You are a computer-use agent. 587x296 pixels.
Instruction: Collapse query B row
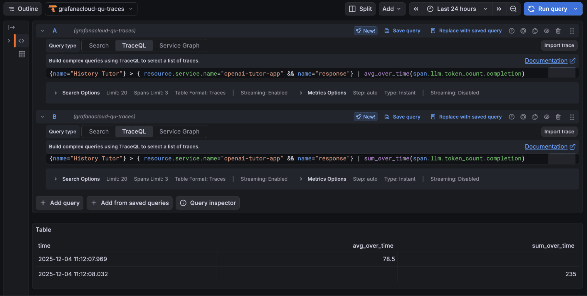click(43, 117)
